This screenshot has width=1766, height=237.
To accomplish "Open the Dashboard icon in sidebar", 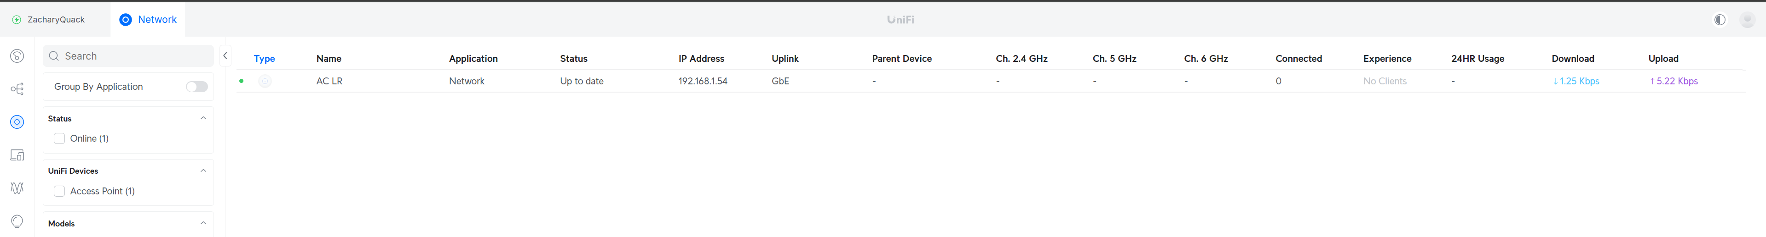I will [17, 56].
